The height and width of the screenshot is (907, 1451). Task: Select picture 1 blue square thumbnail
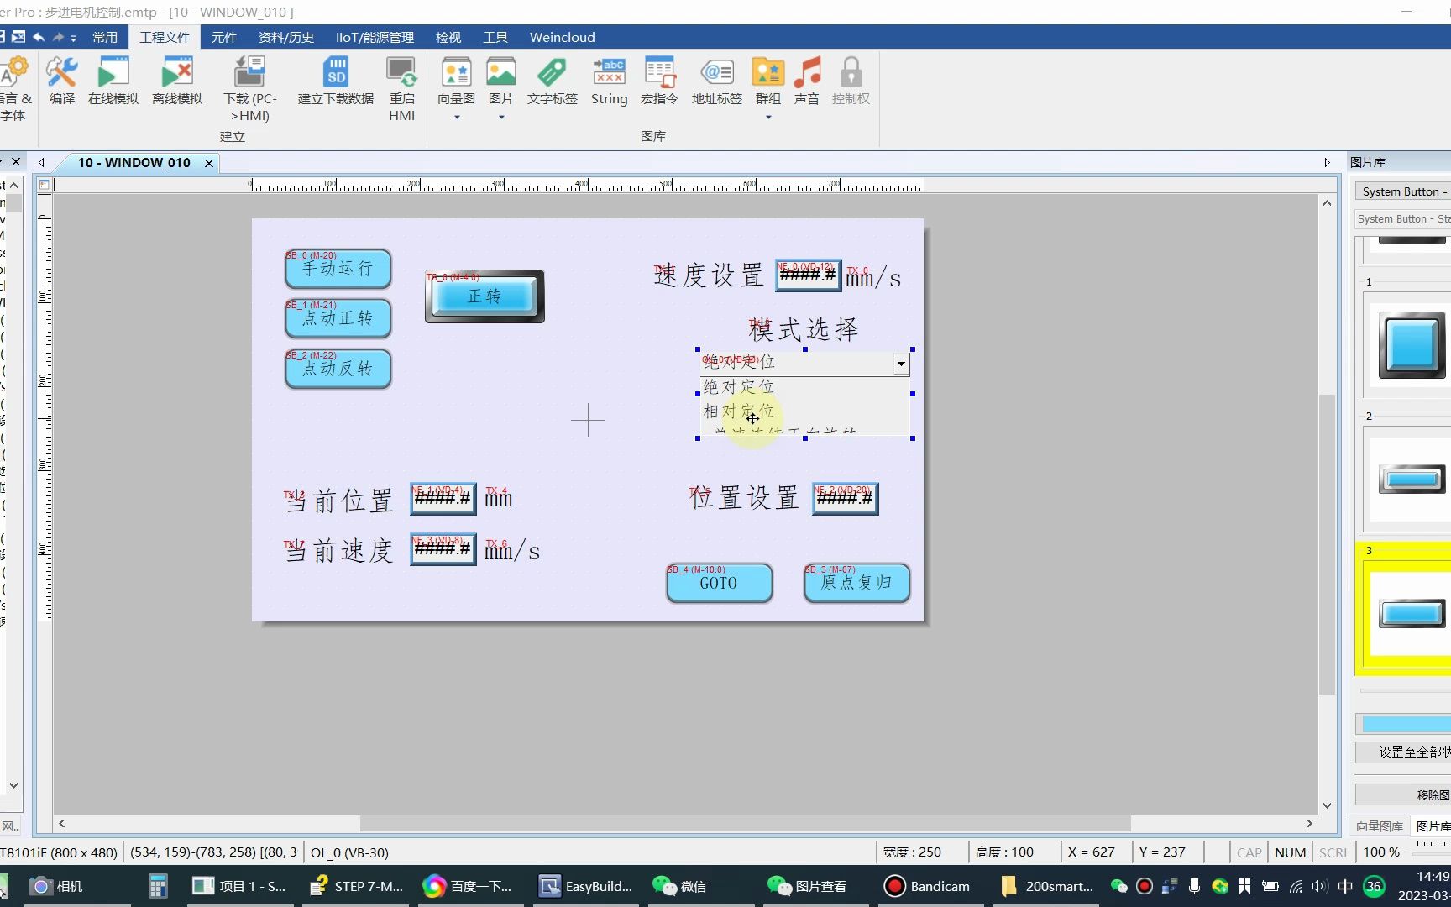(1411, 345)
